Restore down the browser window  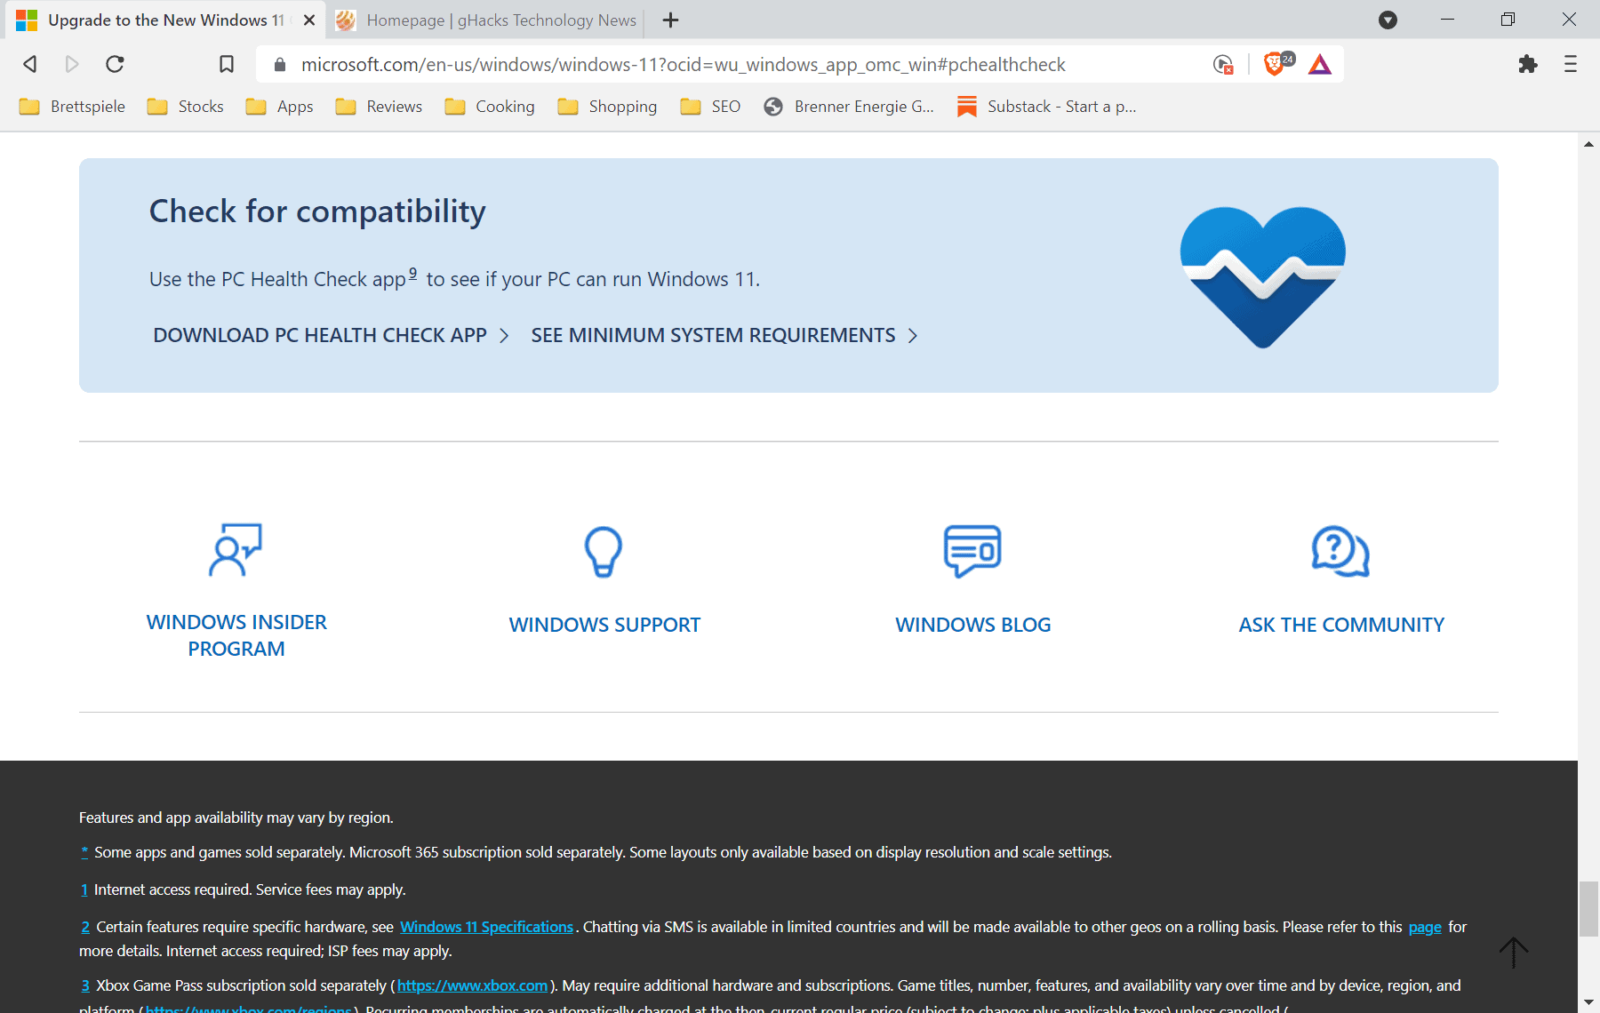1508,20
